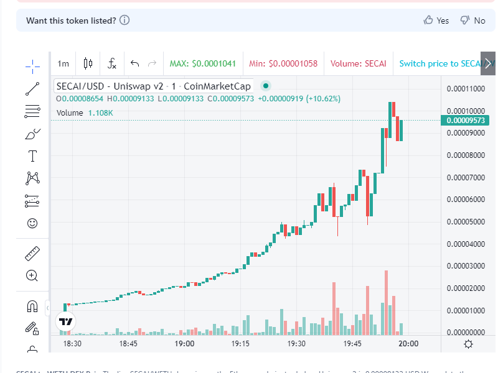498x373 pixels.
Task: Vote Yes to list this token
Action: click(x=436, y=20)
